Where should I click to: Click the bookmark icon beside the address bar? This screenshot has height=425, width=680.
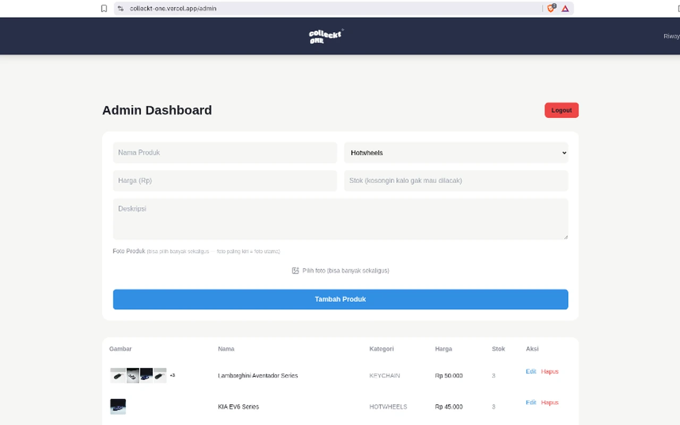104,8
